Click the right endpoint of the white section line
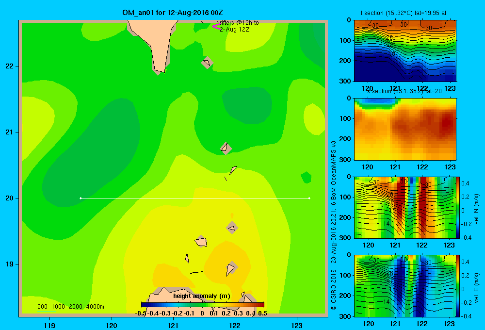The height and width of the screenshot is (330, 485). [x=309, y=198]
